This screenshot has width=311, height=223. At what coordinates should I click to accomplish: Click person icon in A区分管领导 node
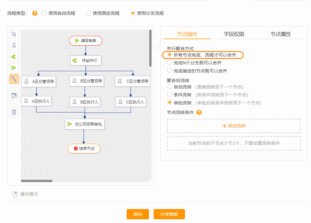26,81
